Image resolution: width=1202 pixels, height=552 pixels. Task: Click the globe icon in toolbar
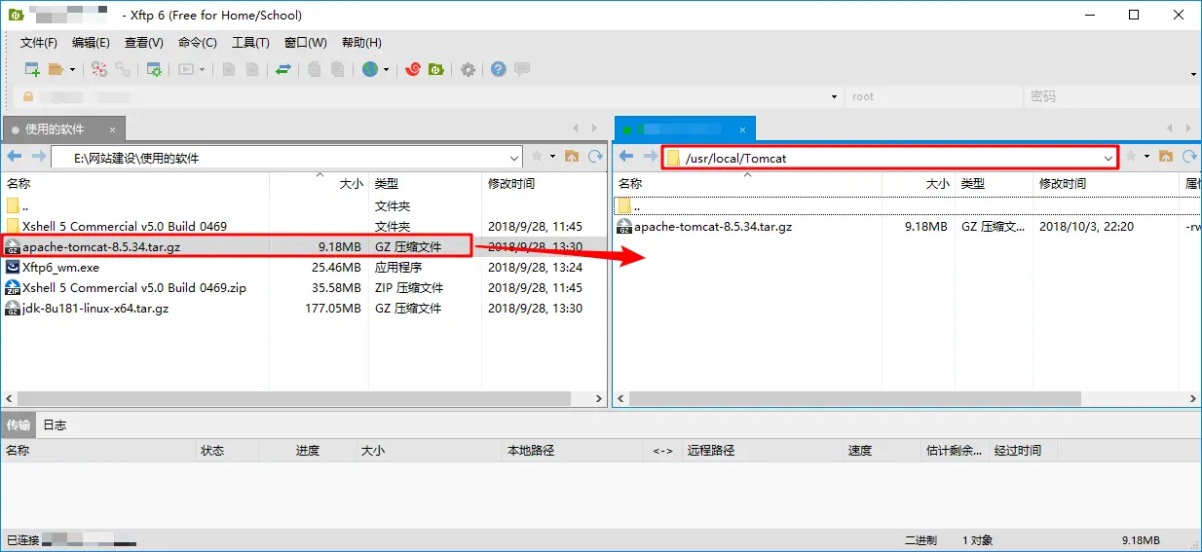coord(370,69)
